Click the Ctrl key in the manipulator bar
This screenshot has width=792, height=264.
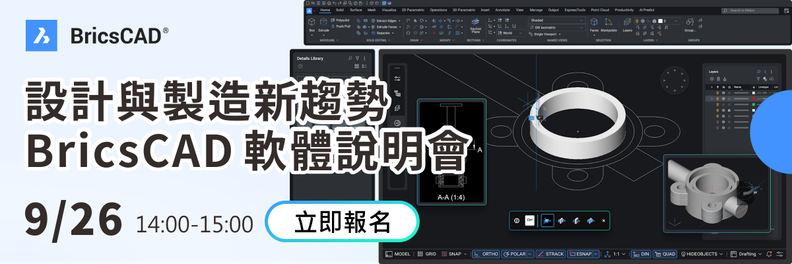point(529,220)
